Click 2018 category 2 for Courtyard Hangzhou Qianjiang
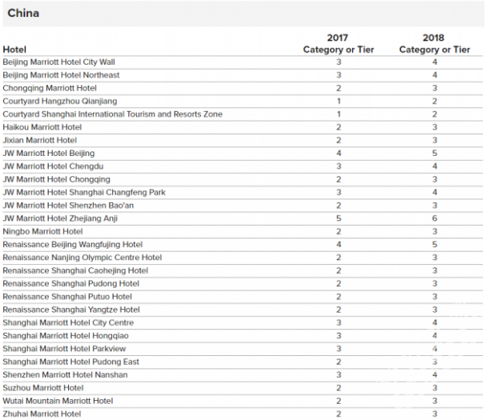Image resolution: width=498 pixels, height=420 pixels. point(435,101)
